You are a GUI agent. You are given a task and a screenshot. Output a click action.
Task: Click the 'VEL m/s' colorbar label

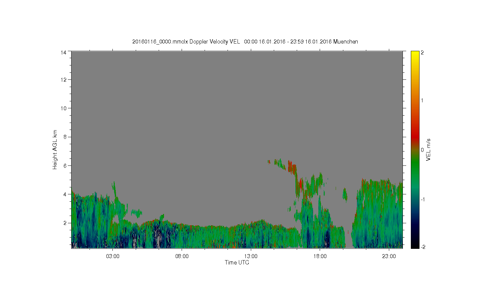point(428,150)
